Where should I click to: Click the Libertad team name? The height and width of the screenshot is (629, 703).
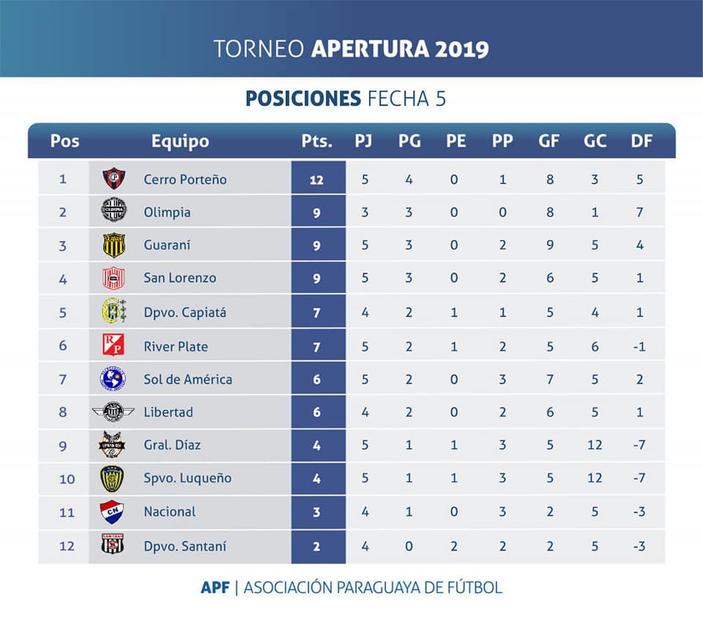click(x=168, y=412)
